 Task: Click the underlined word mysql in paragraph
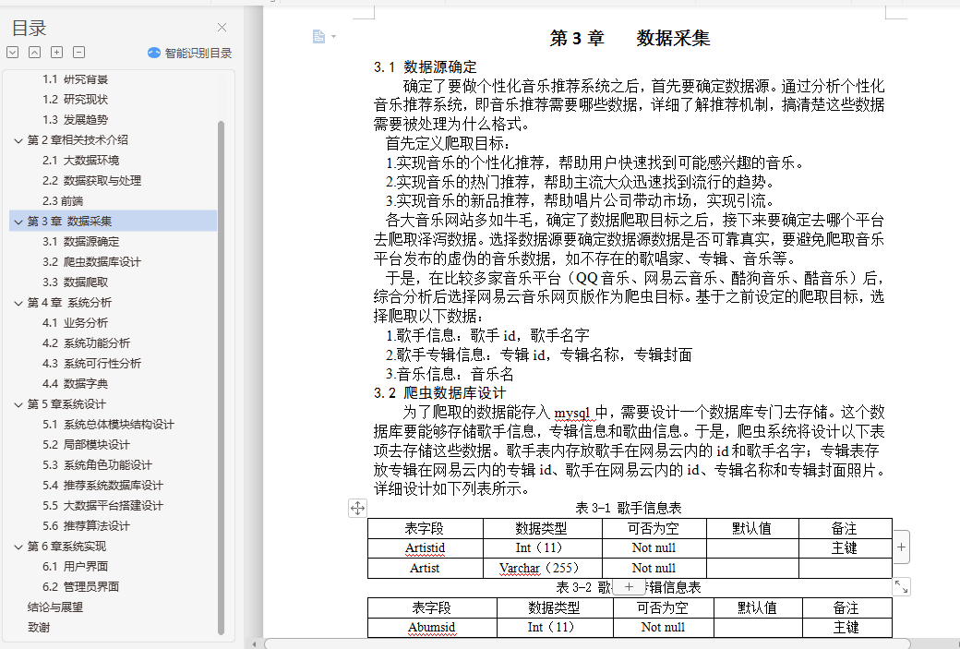[571, 412]
